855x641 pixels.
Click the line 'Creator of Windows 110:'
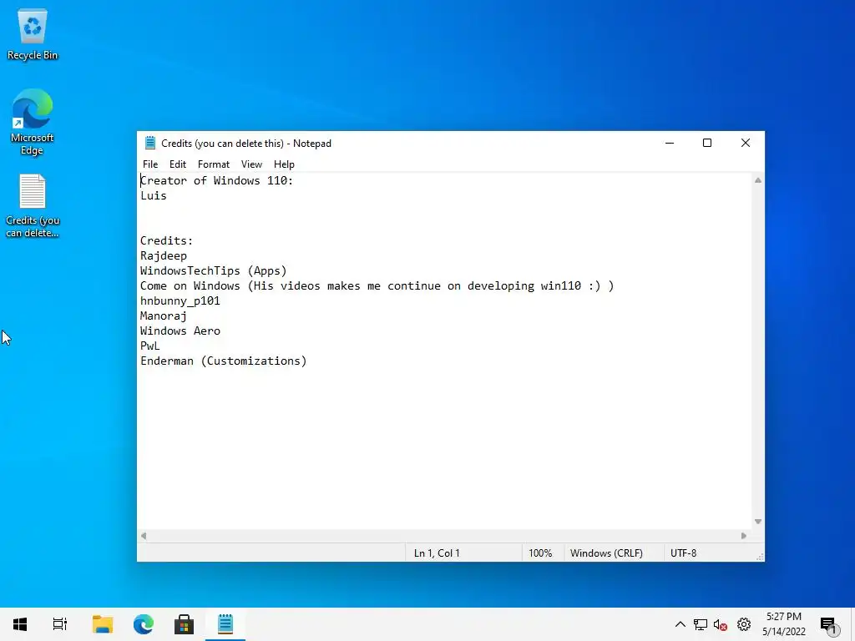tap(216, 180)
